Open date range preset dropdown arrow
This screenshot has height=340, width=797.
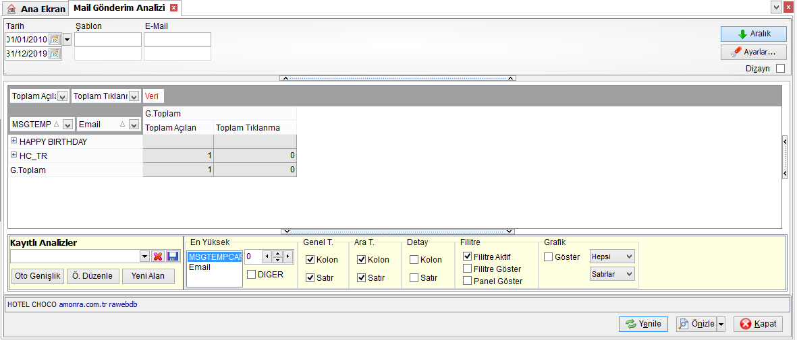coord(67,40)
